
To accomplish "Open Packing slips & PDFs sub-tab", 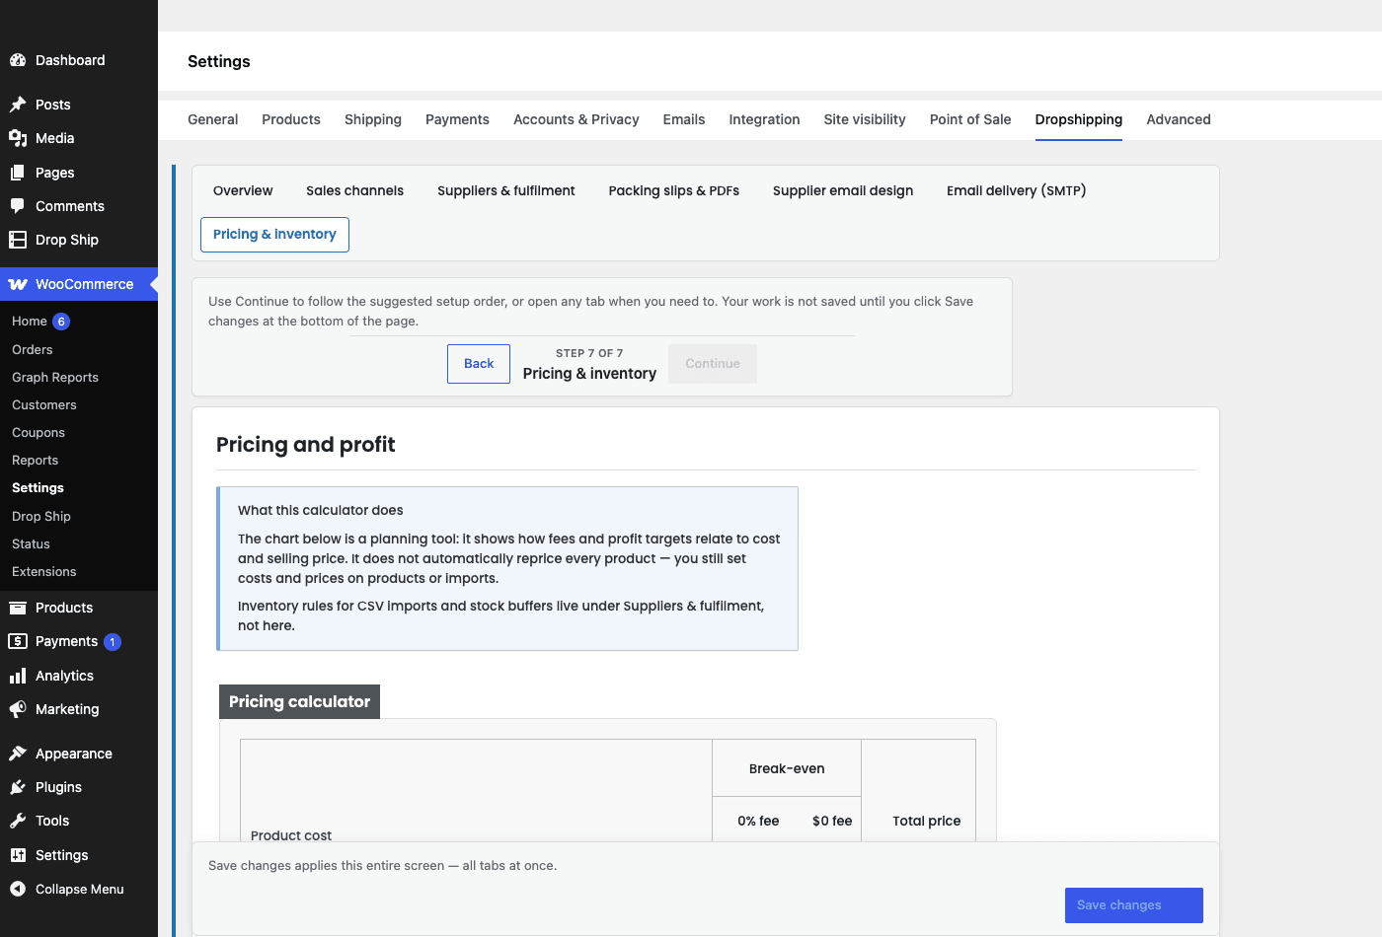I will pos(674,191).
